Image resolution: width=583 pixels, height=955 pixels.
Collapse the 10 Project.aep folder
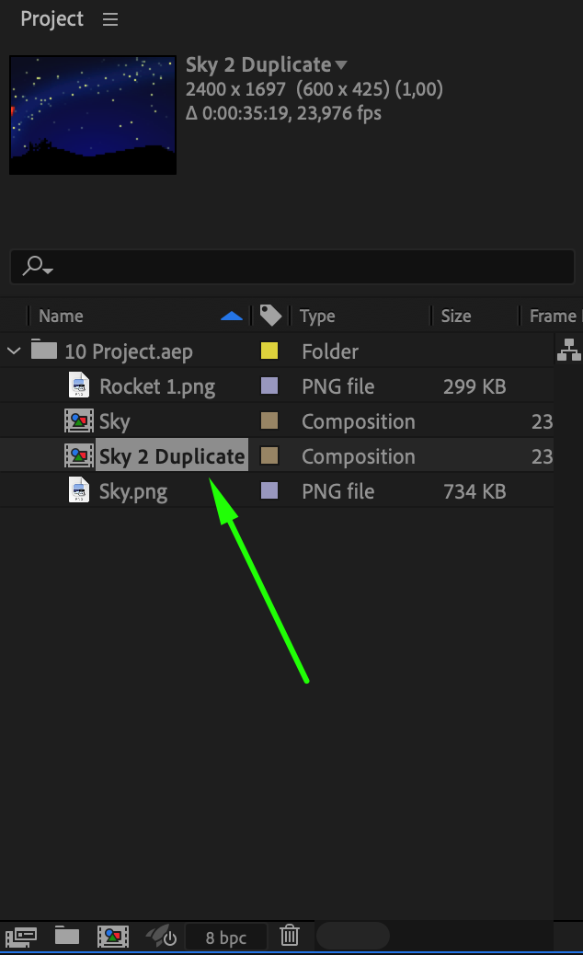14,351
